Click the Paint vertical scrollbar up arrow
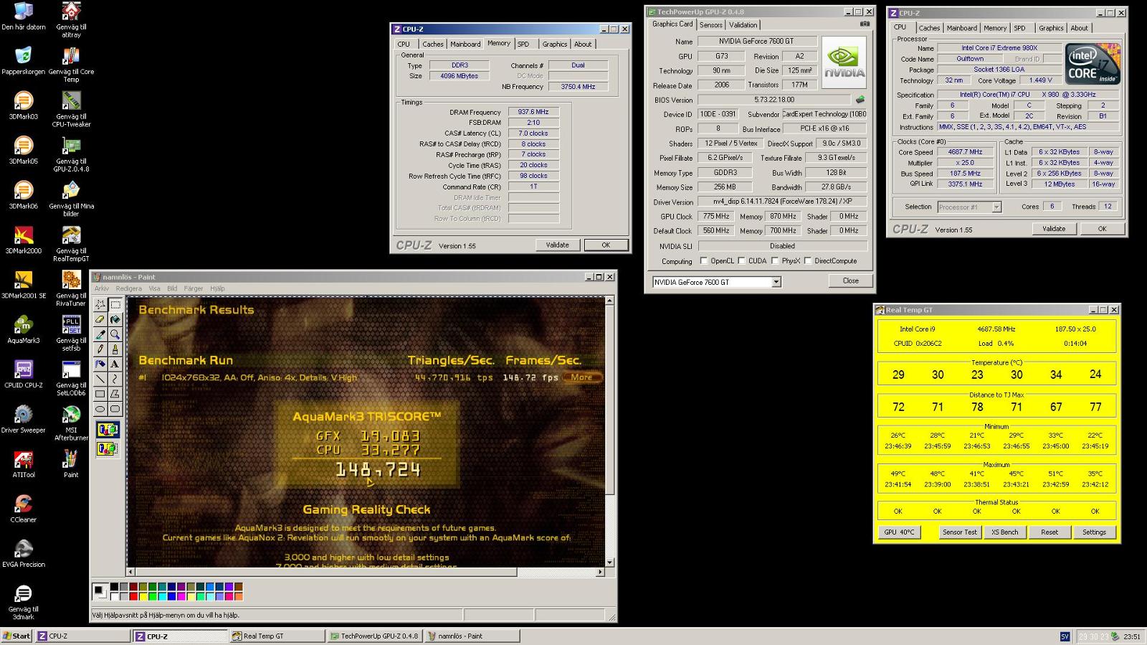The height and width of the screenshot is (645, 1147). [609, 301]
